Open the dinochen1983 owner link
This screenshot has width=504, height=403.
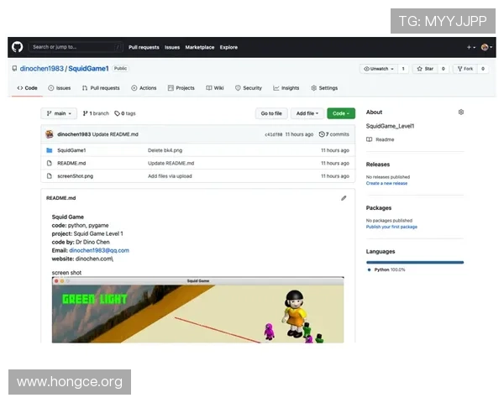[42, 69]
